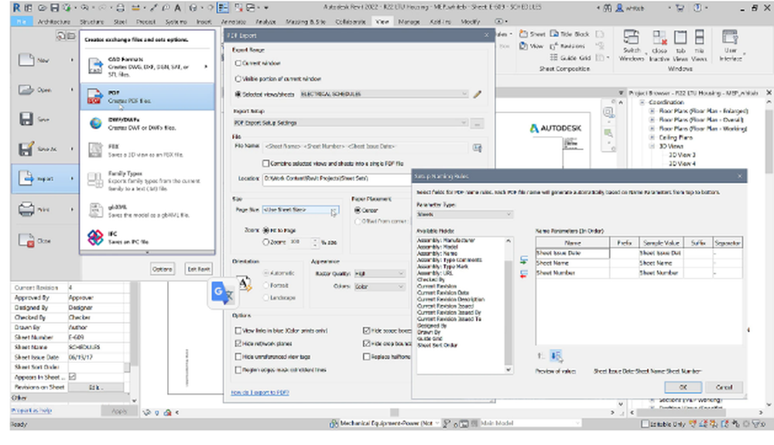Click Properties help link
774x445 pixels.
pos(32,410)
